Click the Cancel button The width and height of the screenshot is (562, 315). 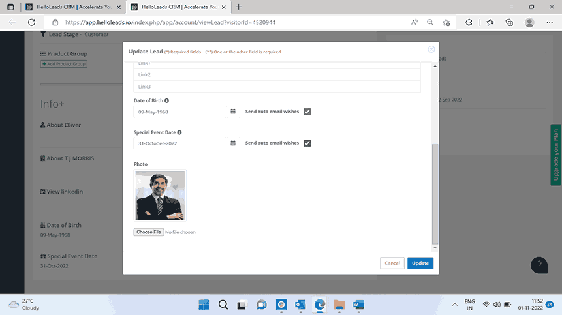click(x=392, y=263)
